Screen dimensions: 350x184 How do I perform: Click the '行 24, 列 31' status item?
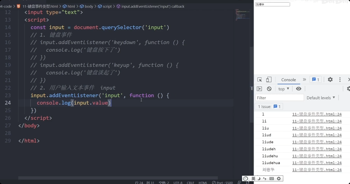[x=145, y=183]
